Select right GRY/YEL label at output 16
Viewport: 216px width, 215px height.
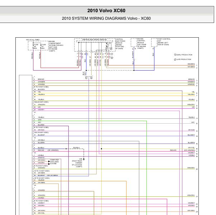point(191,148)
